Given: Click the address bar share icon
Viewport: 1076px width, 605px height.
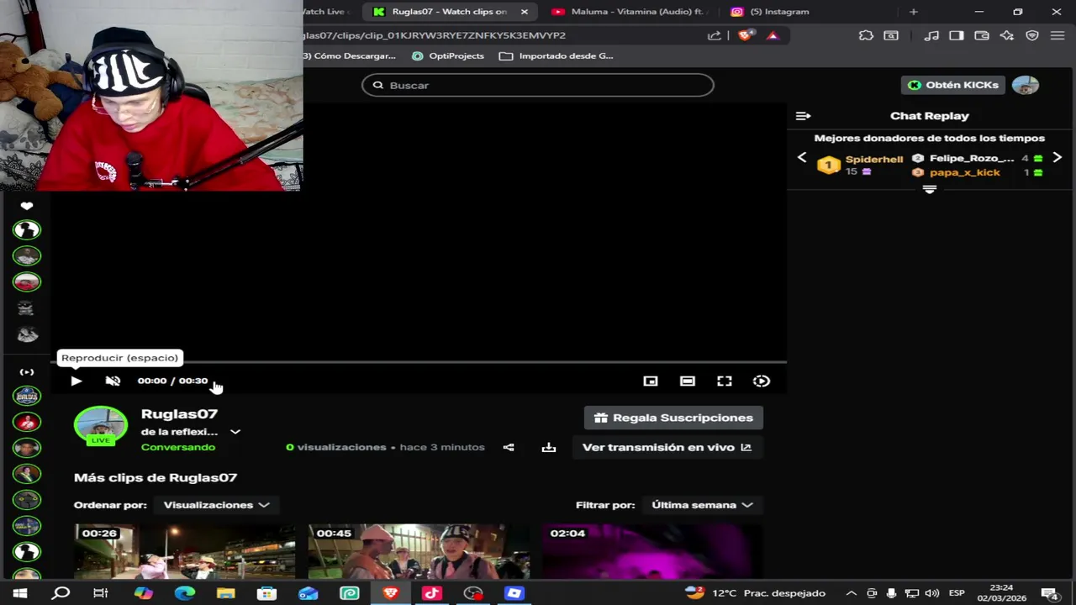Looking at the screenshot, I should tap(715, 35).
